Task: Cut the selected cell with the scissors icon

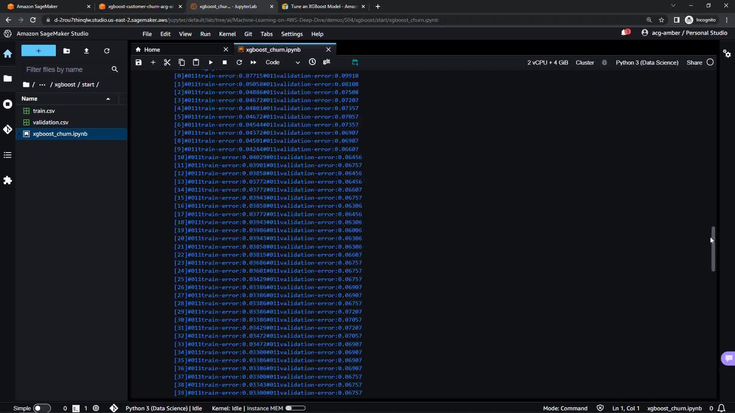Action: tap(167, 62)
